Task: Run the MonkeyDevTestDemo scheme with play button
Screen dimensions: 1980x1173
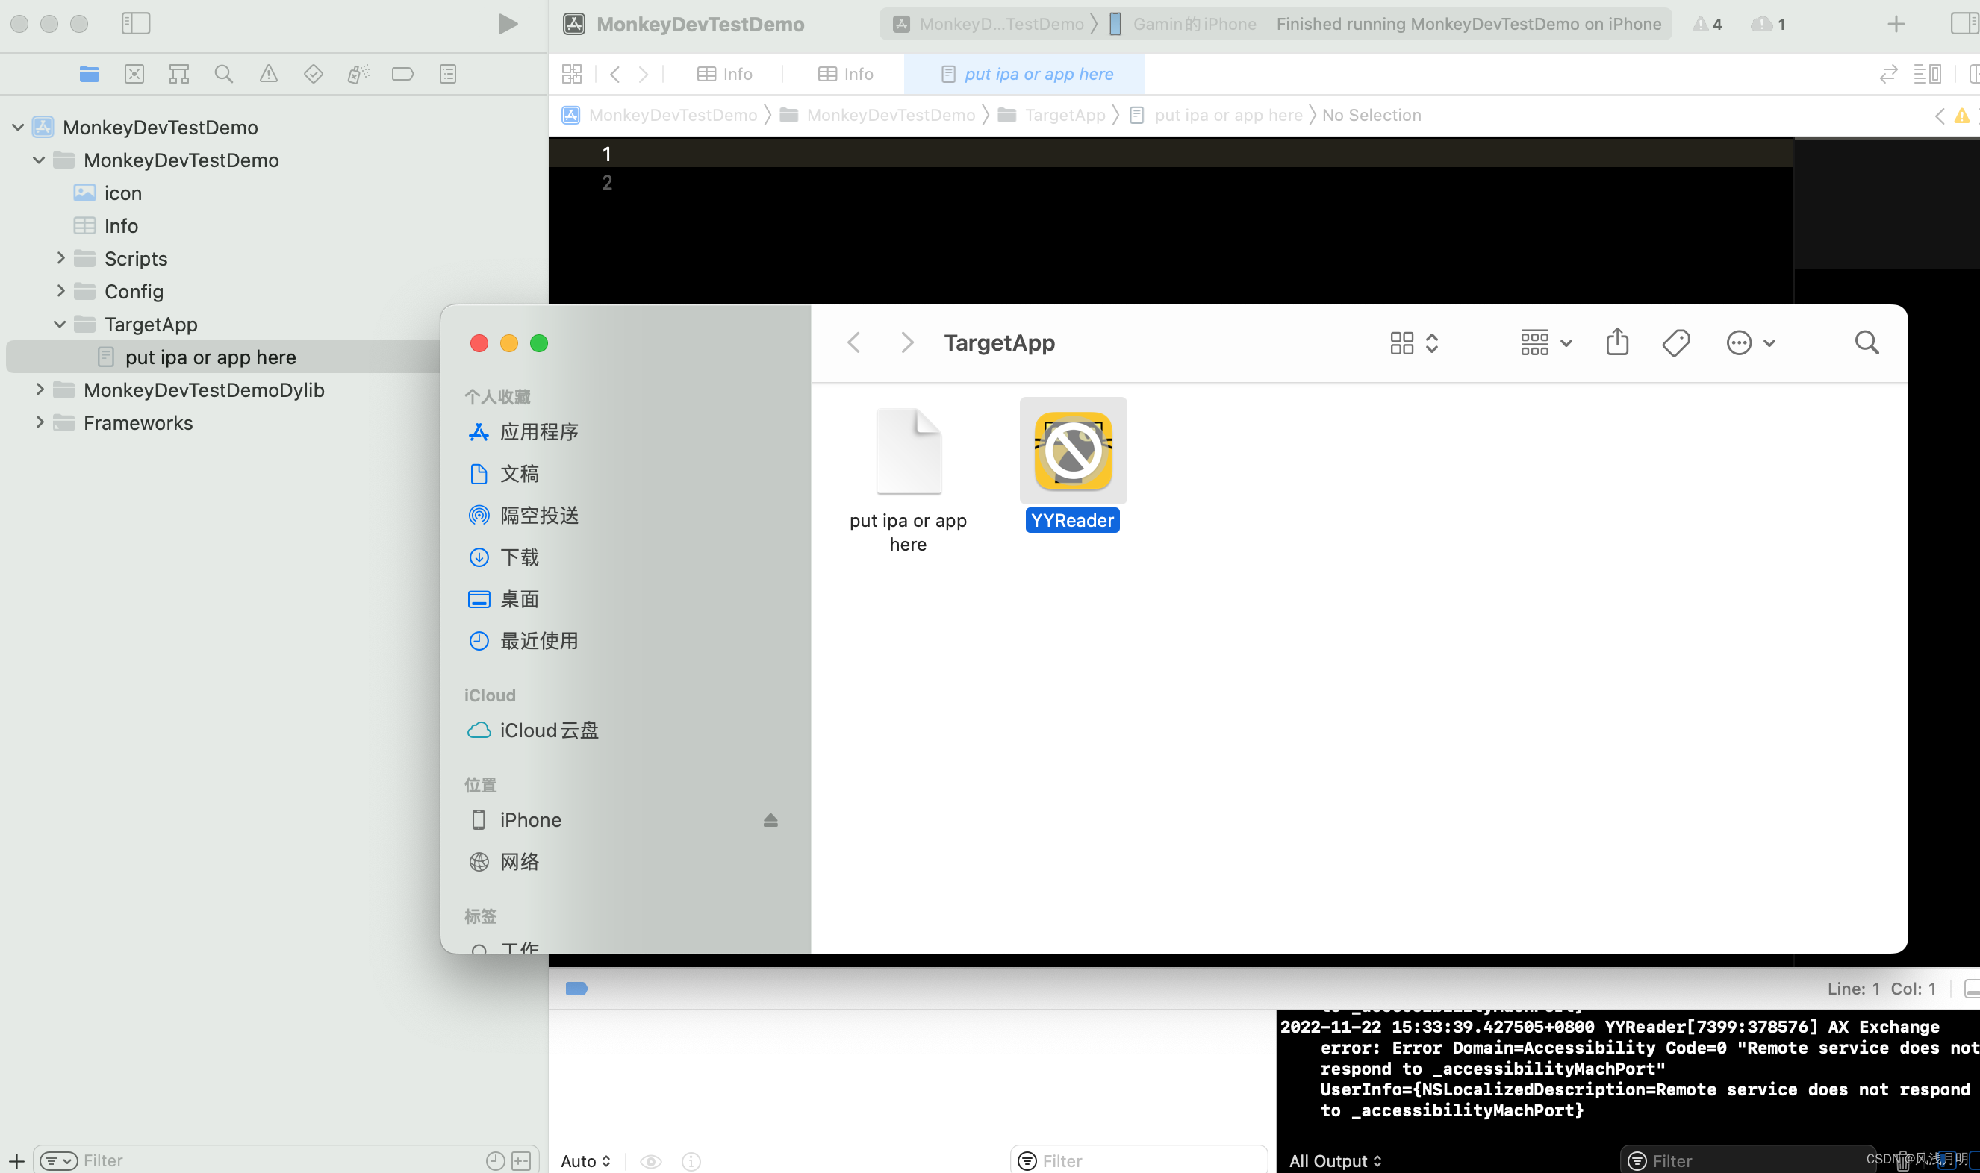Action: [508, 24]
